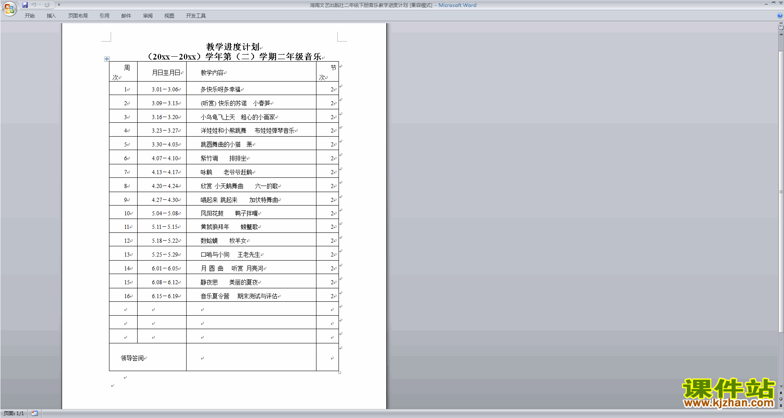Click the Select Browse Object circle button
Screen dimensions: 784x418
pyautogui.click(x=781, y=399)
